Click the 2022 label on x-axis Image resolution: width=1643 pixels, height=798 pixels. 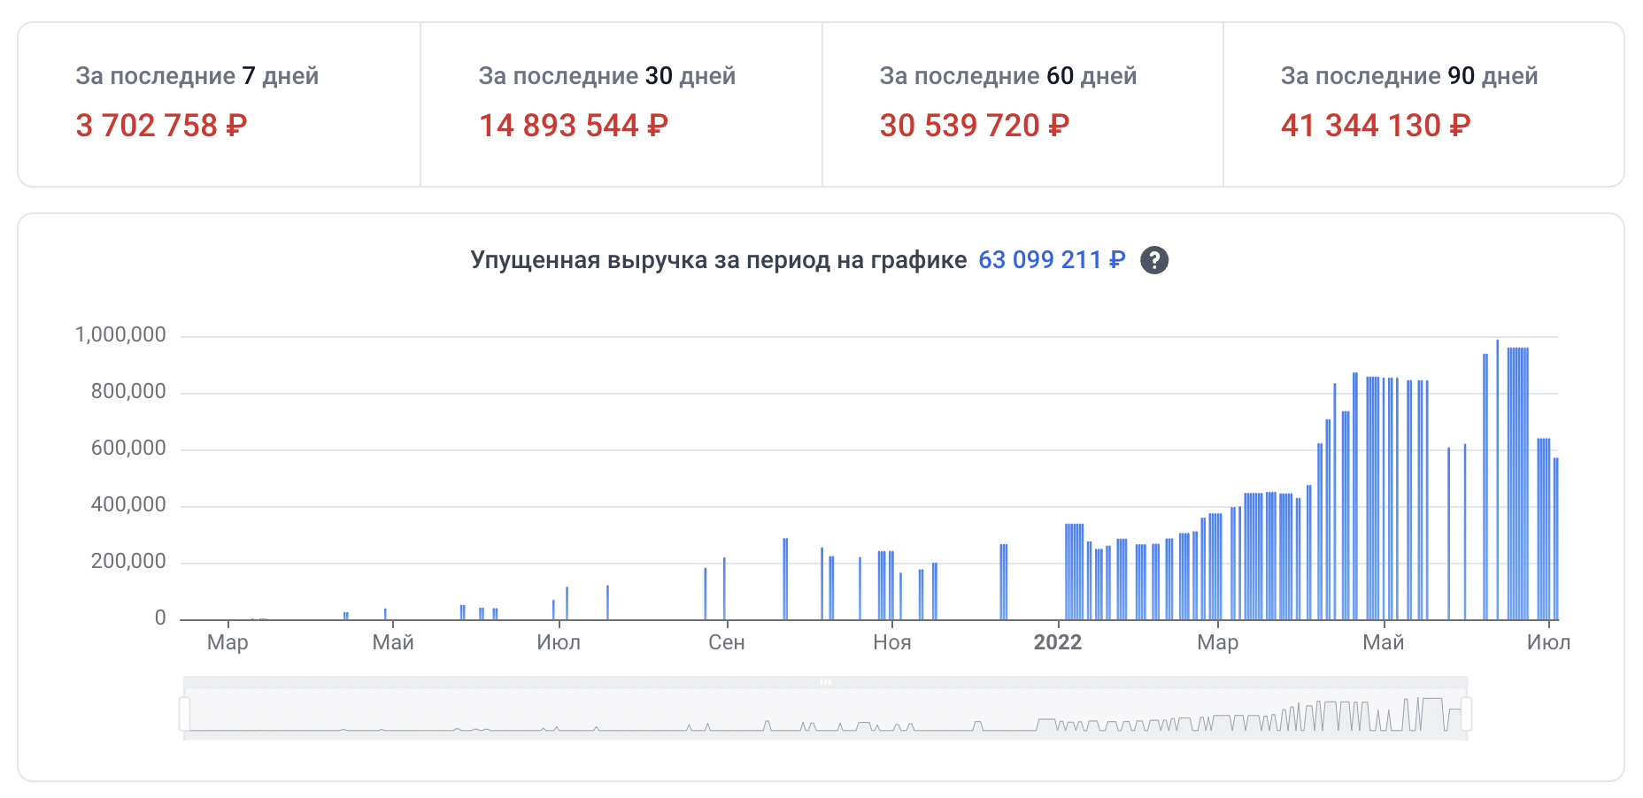[x=1058, y=642]
